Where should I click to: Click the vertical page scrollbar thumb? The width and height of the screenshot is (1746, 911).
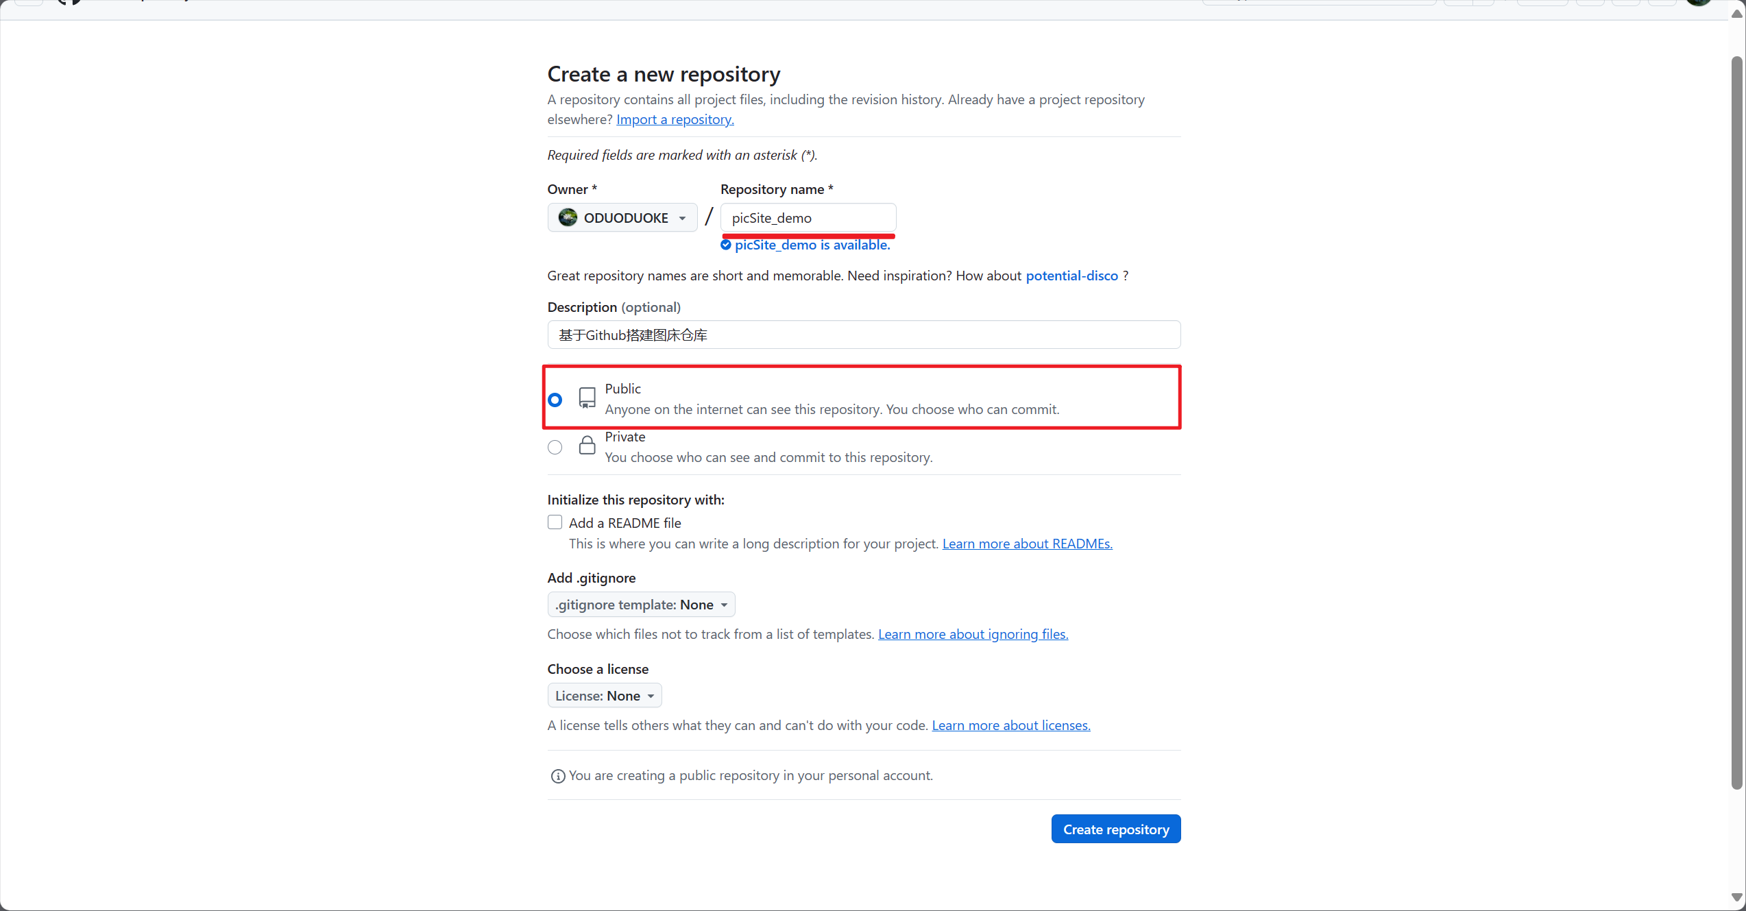[1737, 422]
